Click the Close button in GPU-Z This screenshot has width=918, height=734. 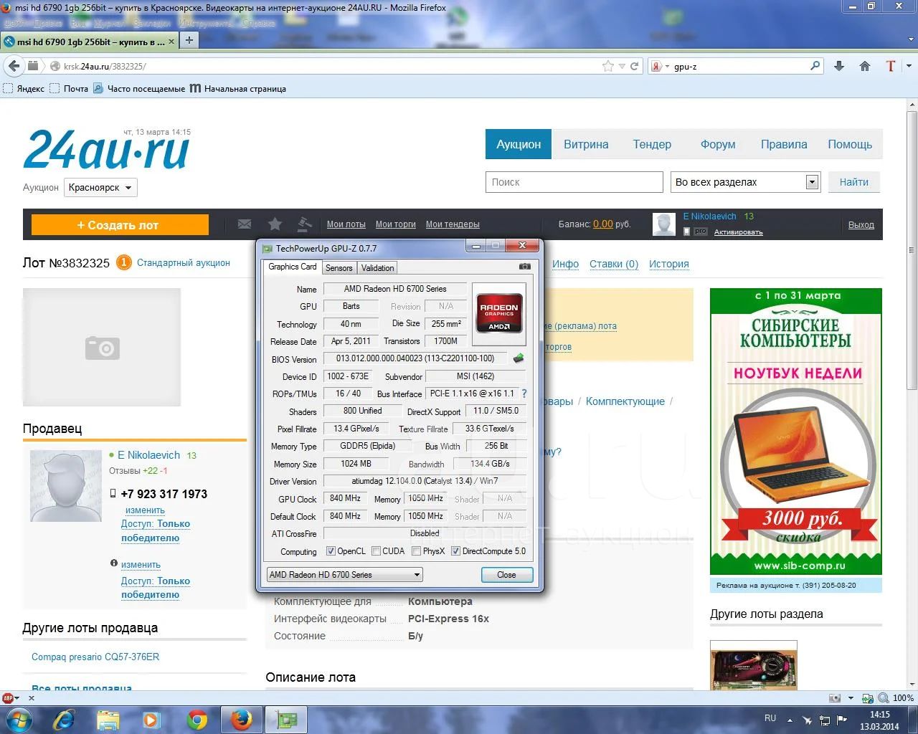(x=506, y=575)
